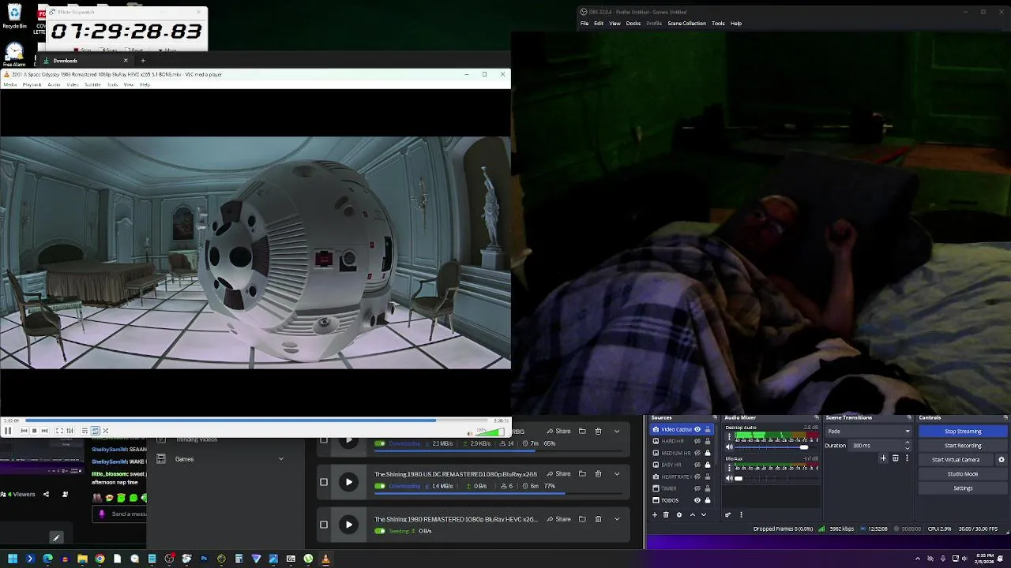Skip to previous media in VLC
The width and height of the screenshot is (1011, 568).
tap(24, 431)
